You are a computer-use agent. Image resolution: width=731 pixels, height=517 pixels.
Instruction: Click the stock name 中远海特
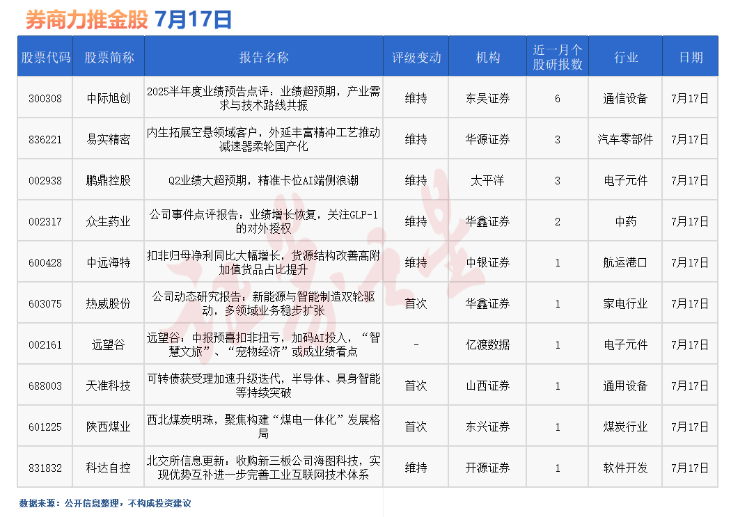[109, 263]
